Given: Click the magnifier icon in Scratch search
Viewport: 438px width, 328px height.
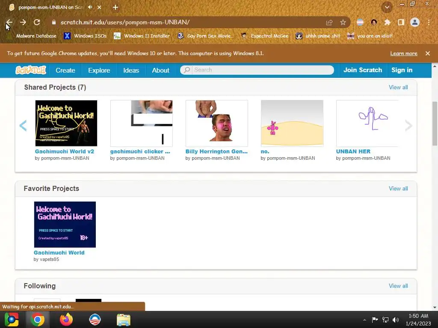Looking at the screenshot, I should 186,70.
